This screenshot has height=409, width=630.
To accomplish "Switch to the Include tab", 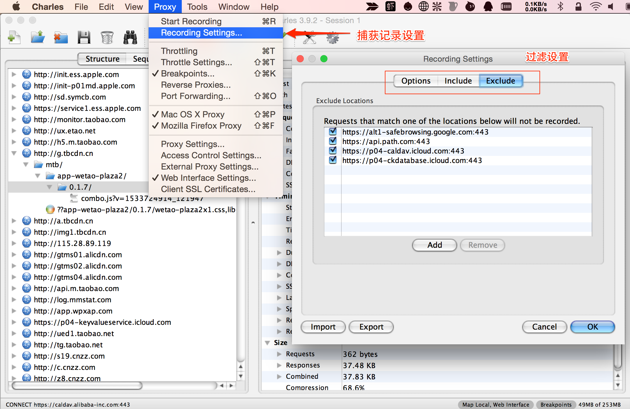I will point(458,81).
